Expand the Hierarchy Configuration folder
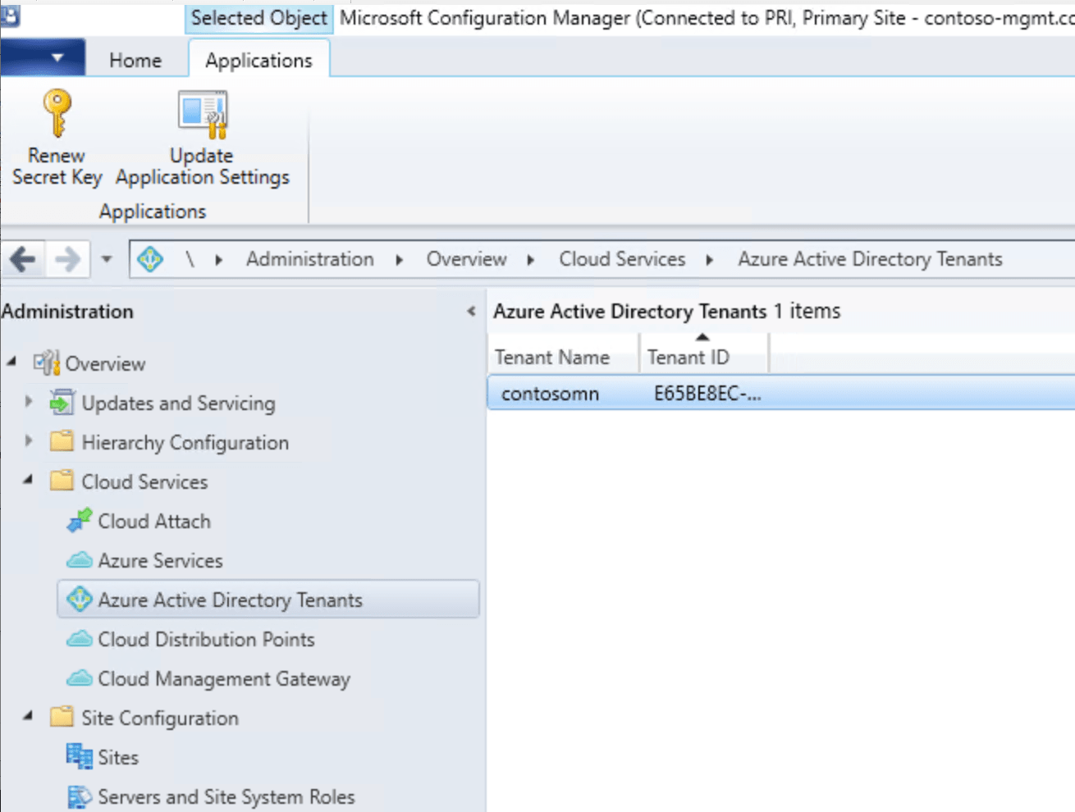Screen dimensions: 1075x812 point(27,442)
